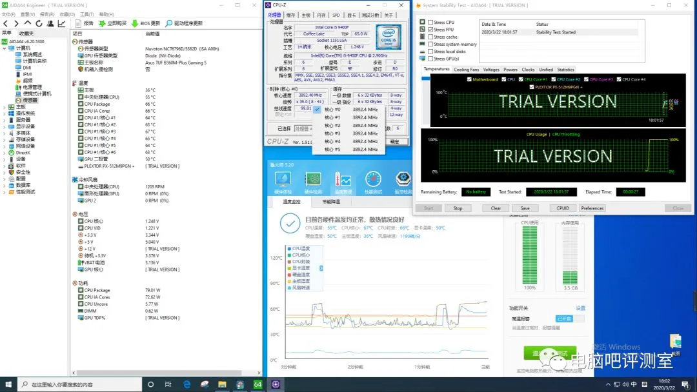This screenshot has width=697, height=392.
Task: Open 报告 report in AIDA64 toolbar
Action: (x=85, y=23)
